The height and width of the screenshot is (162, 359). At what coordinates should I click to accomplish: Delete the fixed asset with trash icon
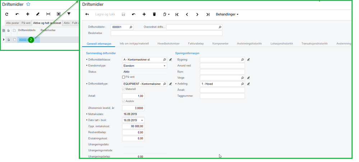click(154, 14)
